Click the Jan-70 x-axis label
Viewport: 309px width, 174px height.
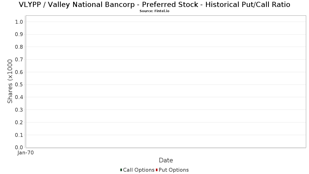pos(25,153)
